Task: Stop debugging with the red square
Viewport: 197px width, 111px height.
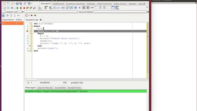Action: click(24, 8)
